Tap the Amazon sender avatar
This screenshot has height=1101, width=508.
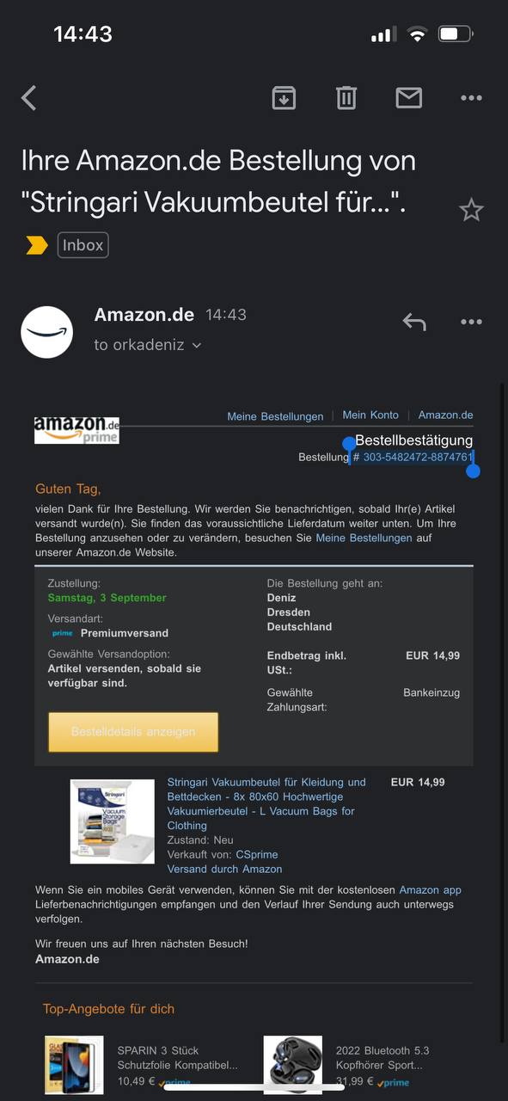46,332
